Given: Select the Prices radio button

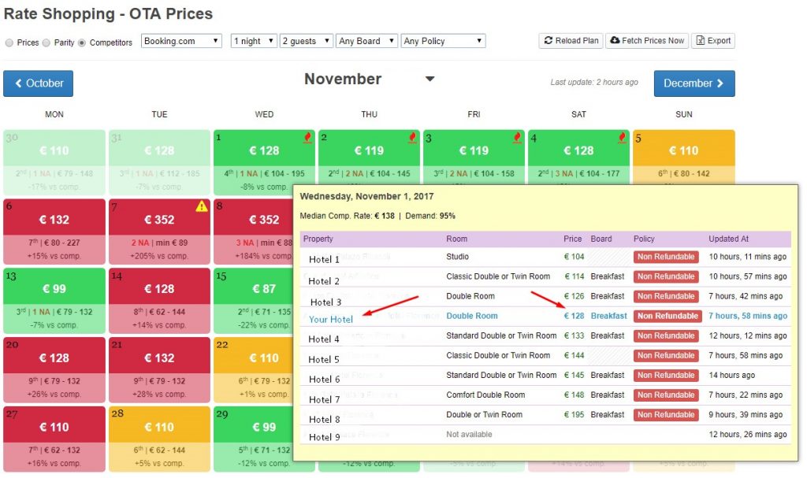Looking at the screenshot, I should tap(9, 43).
